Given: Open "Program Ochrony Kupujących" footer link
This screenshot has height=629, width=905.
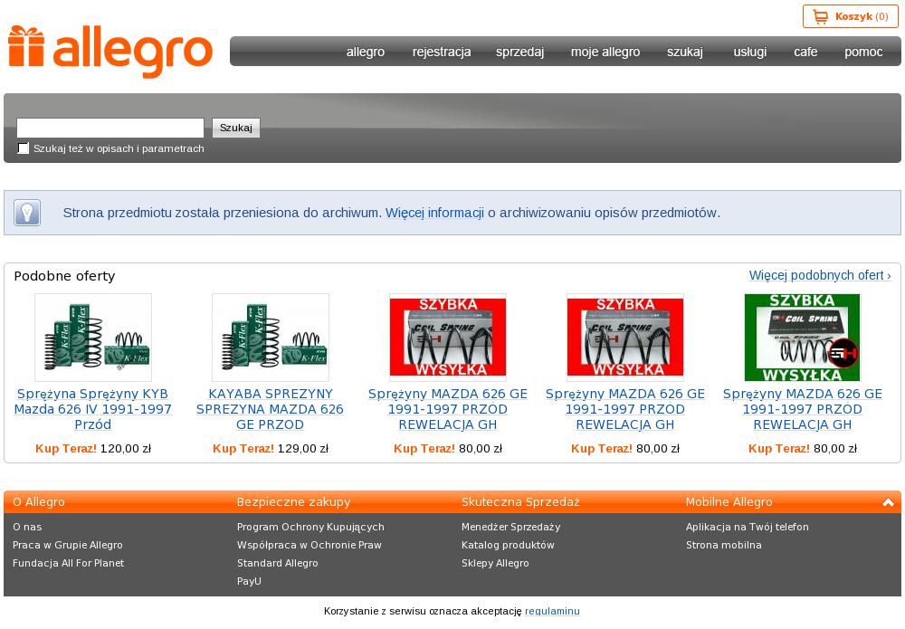Looking at the screenshot, I should tap(310, 527).
